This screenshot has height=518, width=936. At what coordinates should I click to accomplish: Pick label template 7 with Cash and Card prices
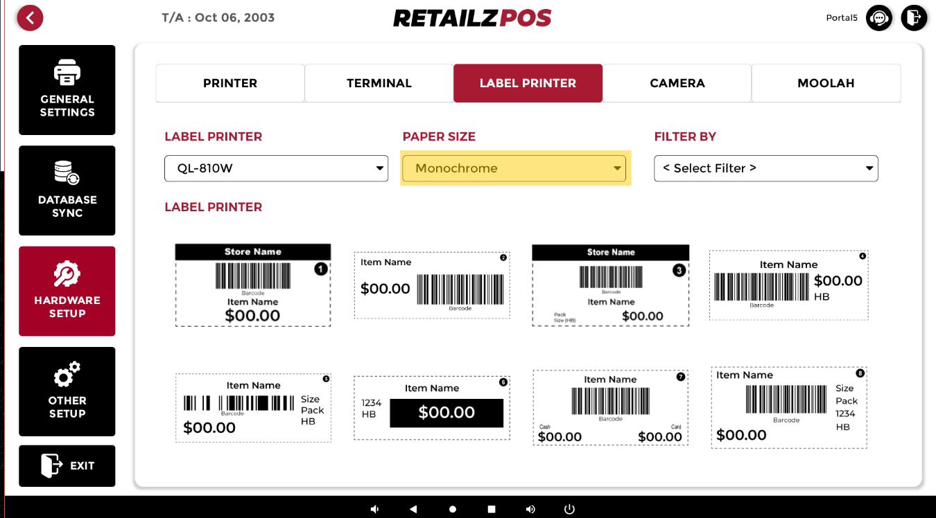point(610,407)
